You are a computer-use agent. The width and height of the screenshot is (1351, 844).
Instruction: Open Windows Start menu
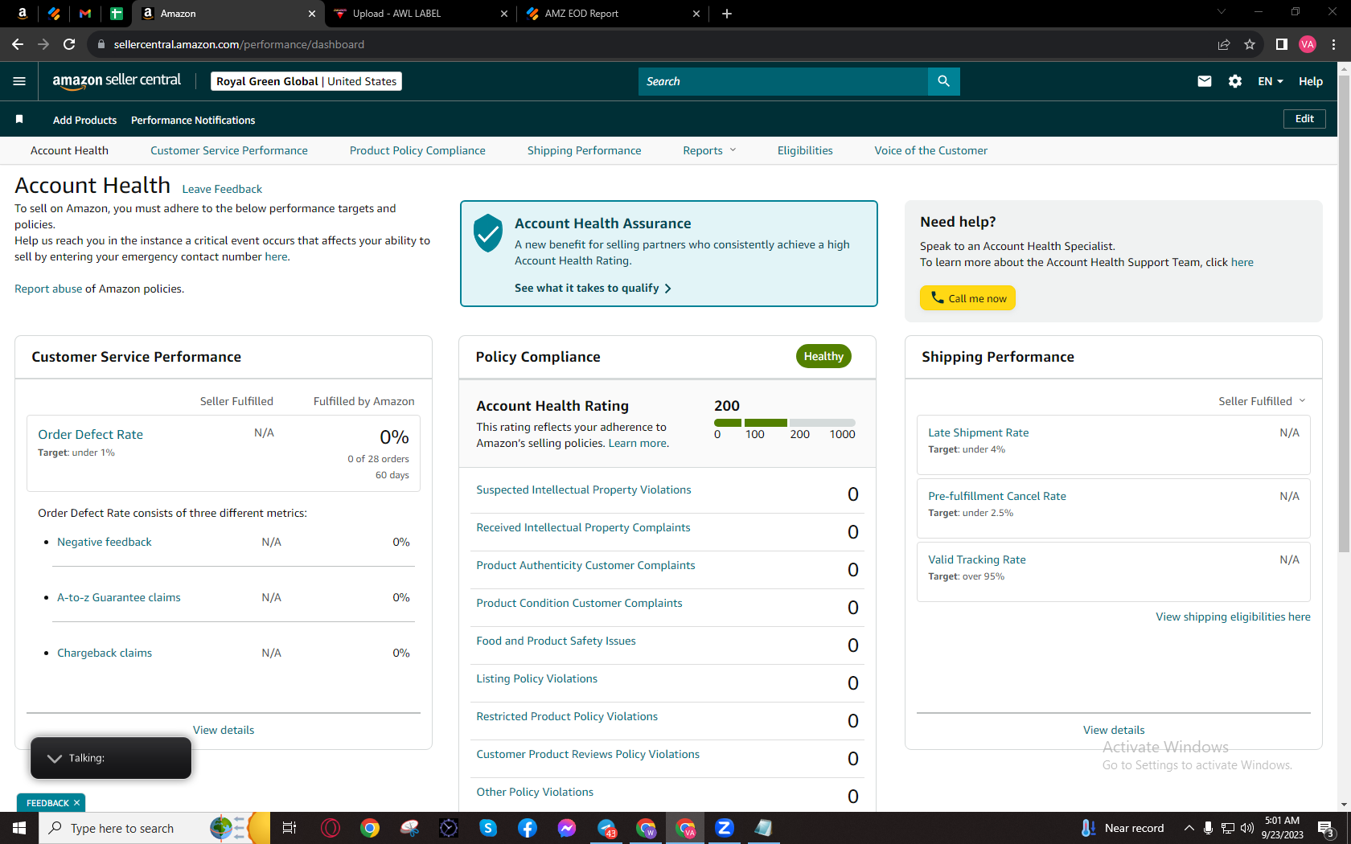(19, 828)
